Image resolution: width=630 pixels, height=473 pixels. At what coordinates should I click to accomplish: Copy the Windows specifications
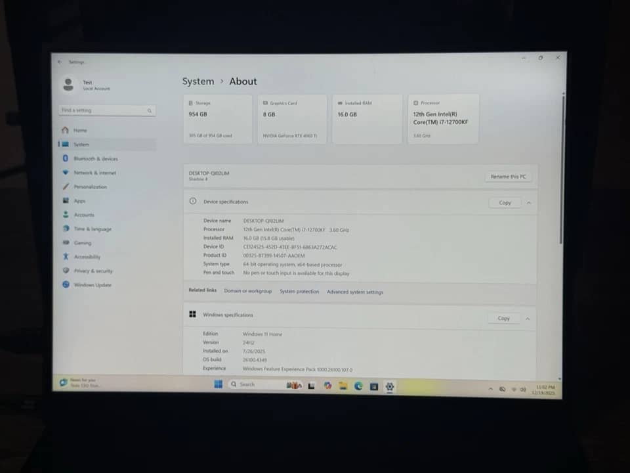point(503,318)
